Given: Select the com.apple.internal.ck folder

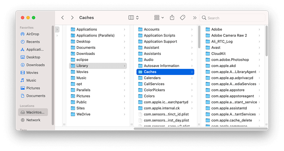Looking at the screenshot, I should pos(165,108).
